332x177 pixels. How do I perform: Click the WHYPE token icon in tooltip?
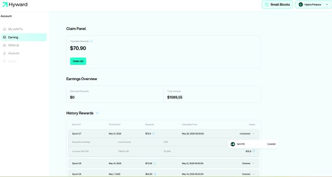coord(233,144)
